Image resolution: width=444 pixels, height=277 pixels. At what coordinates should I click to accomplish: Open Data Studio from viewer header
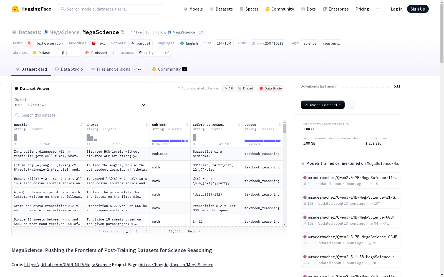[x=271, y=88]
